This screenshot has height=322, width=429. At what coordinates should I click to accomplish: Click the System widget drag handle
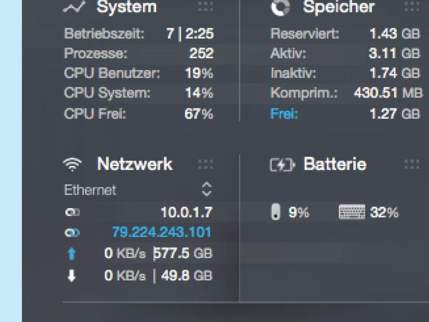pos(205,7)
